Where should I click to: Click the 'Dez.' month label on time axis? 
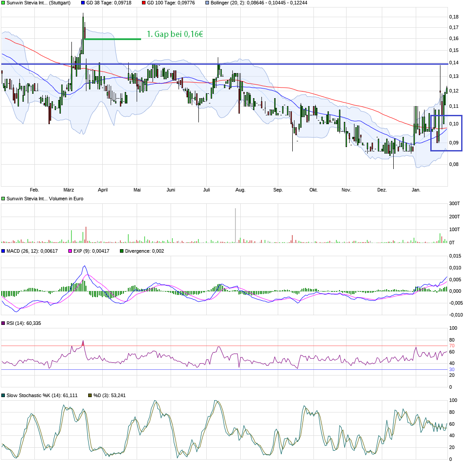[x=382, y=190]
